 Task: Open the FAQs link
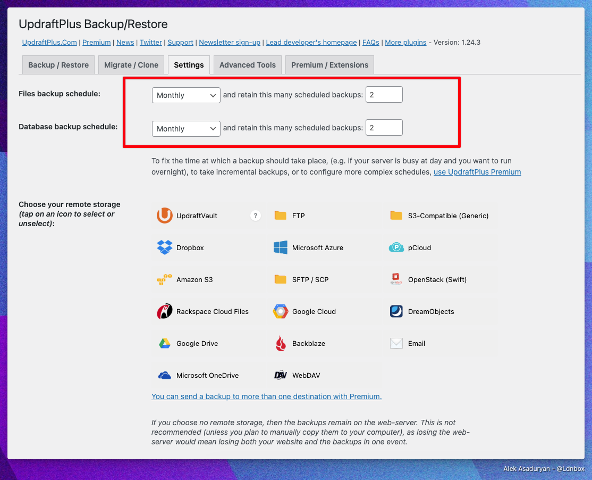pyautogui.click(x=371, y=43)
